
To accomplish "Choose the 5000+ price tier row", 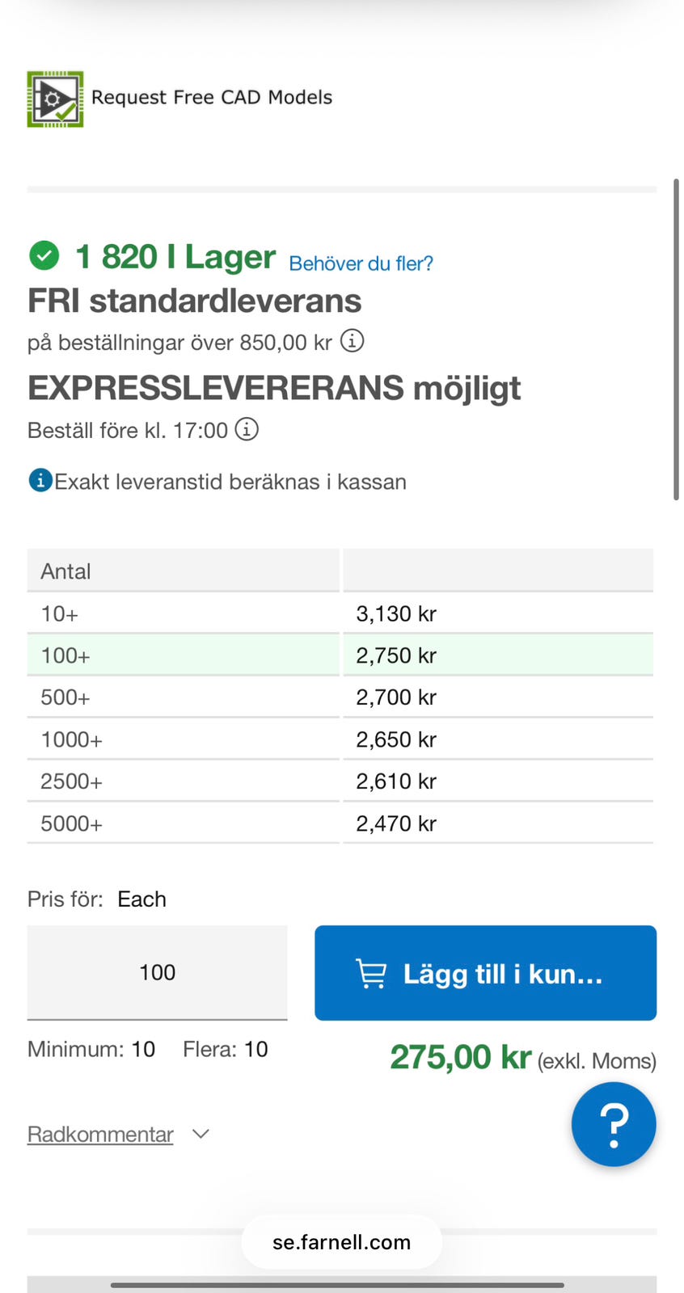I will [x=340, y=823].
